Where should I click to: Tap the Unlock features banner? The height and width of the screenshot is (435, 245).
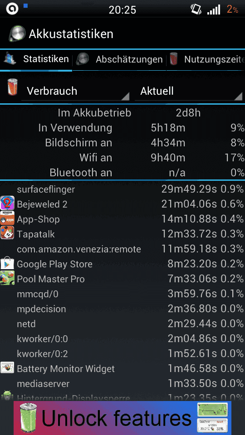point(122,418)
